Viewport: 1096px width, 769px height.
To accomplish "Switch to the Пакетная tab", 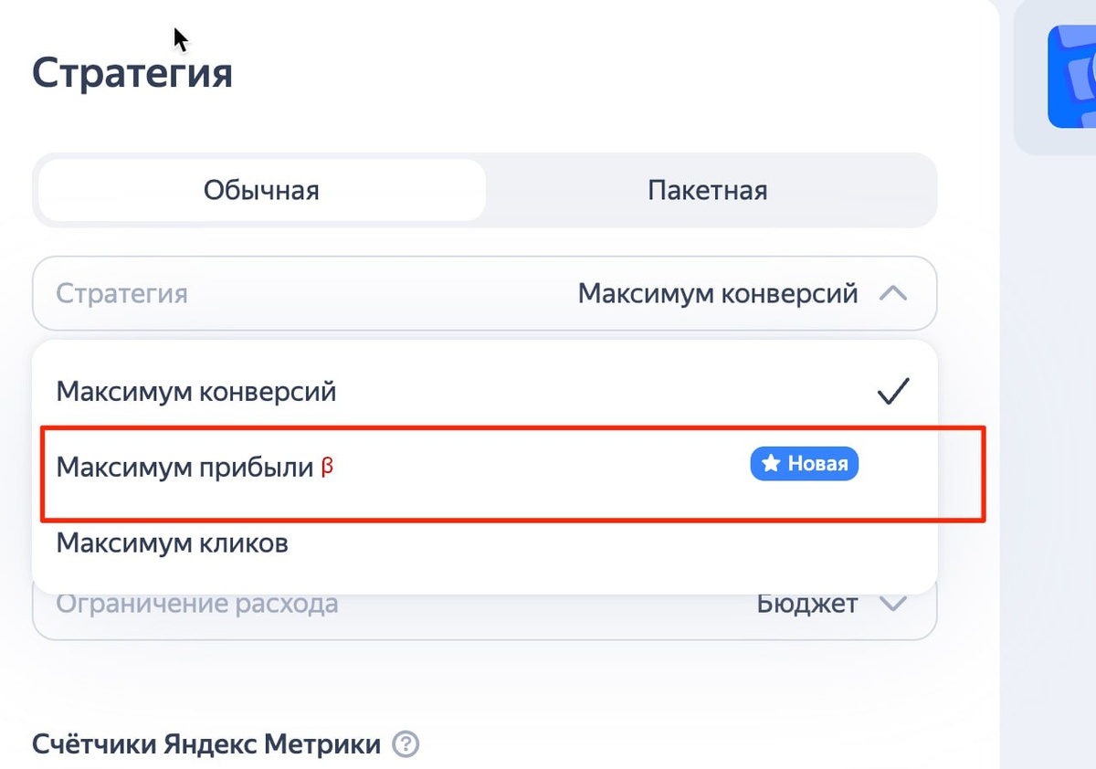I will (x=708, y=190).
